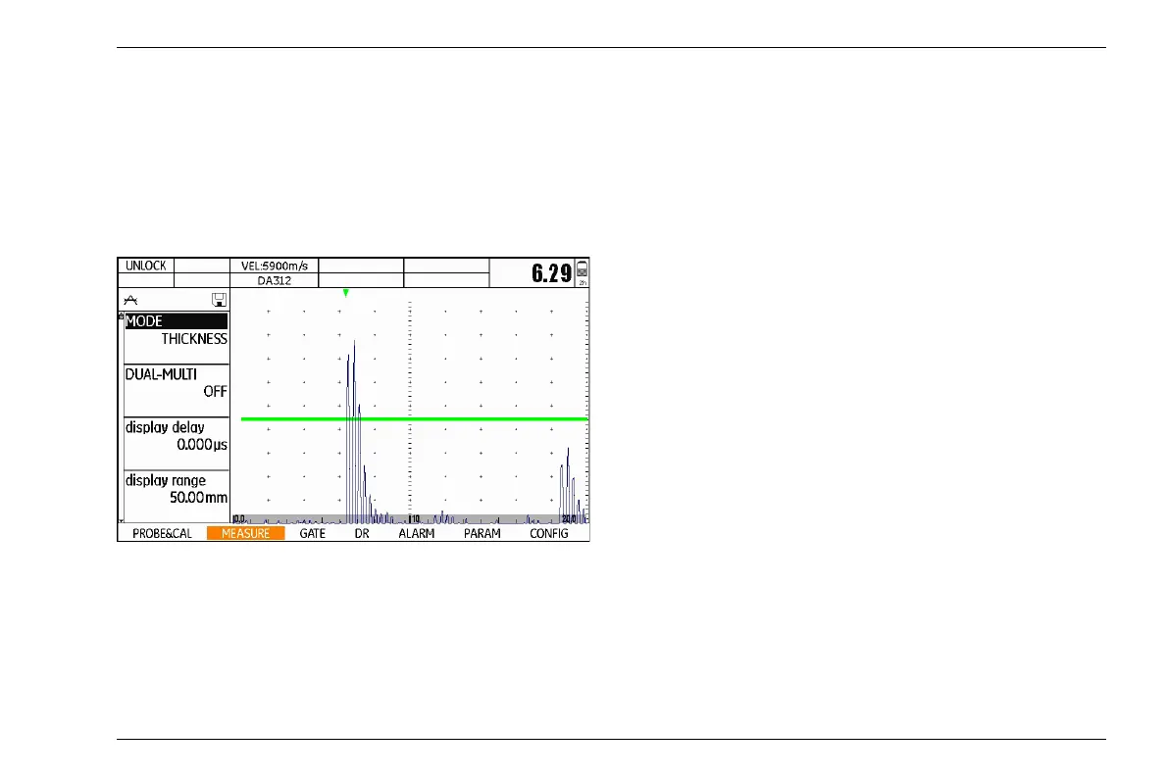Image resolution: width=1167 pixels, height=778 pixels.
Task: Click the menu scroll-down arrow below display range
Action: pyautogui.click(x=121, y=520)
